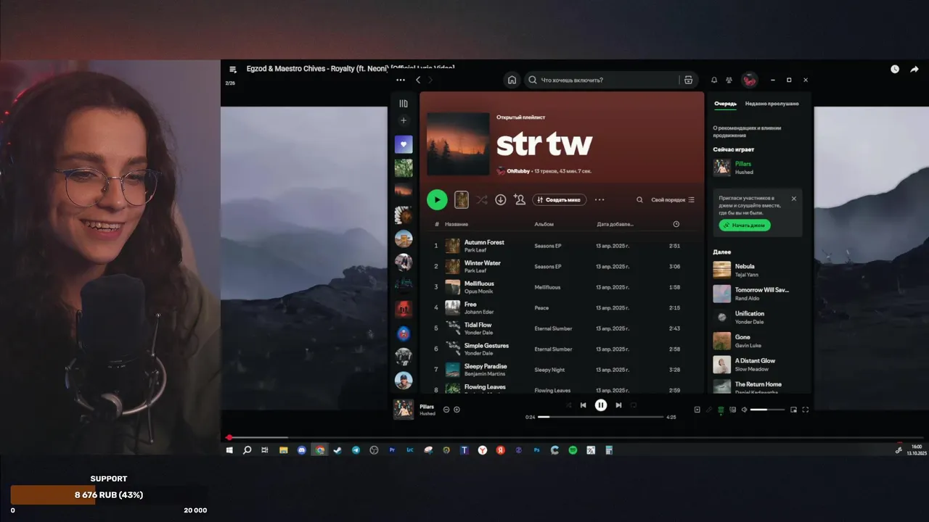Open the 'Peace' album link
The width and height of the screenshot is (929, 522).
pos(541,308)
